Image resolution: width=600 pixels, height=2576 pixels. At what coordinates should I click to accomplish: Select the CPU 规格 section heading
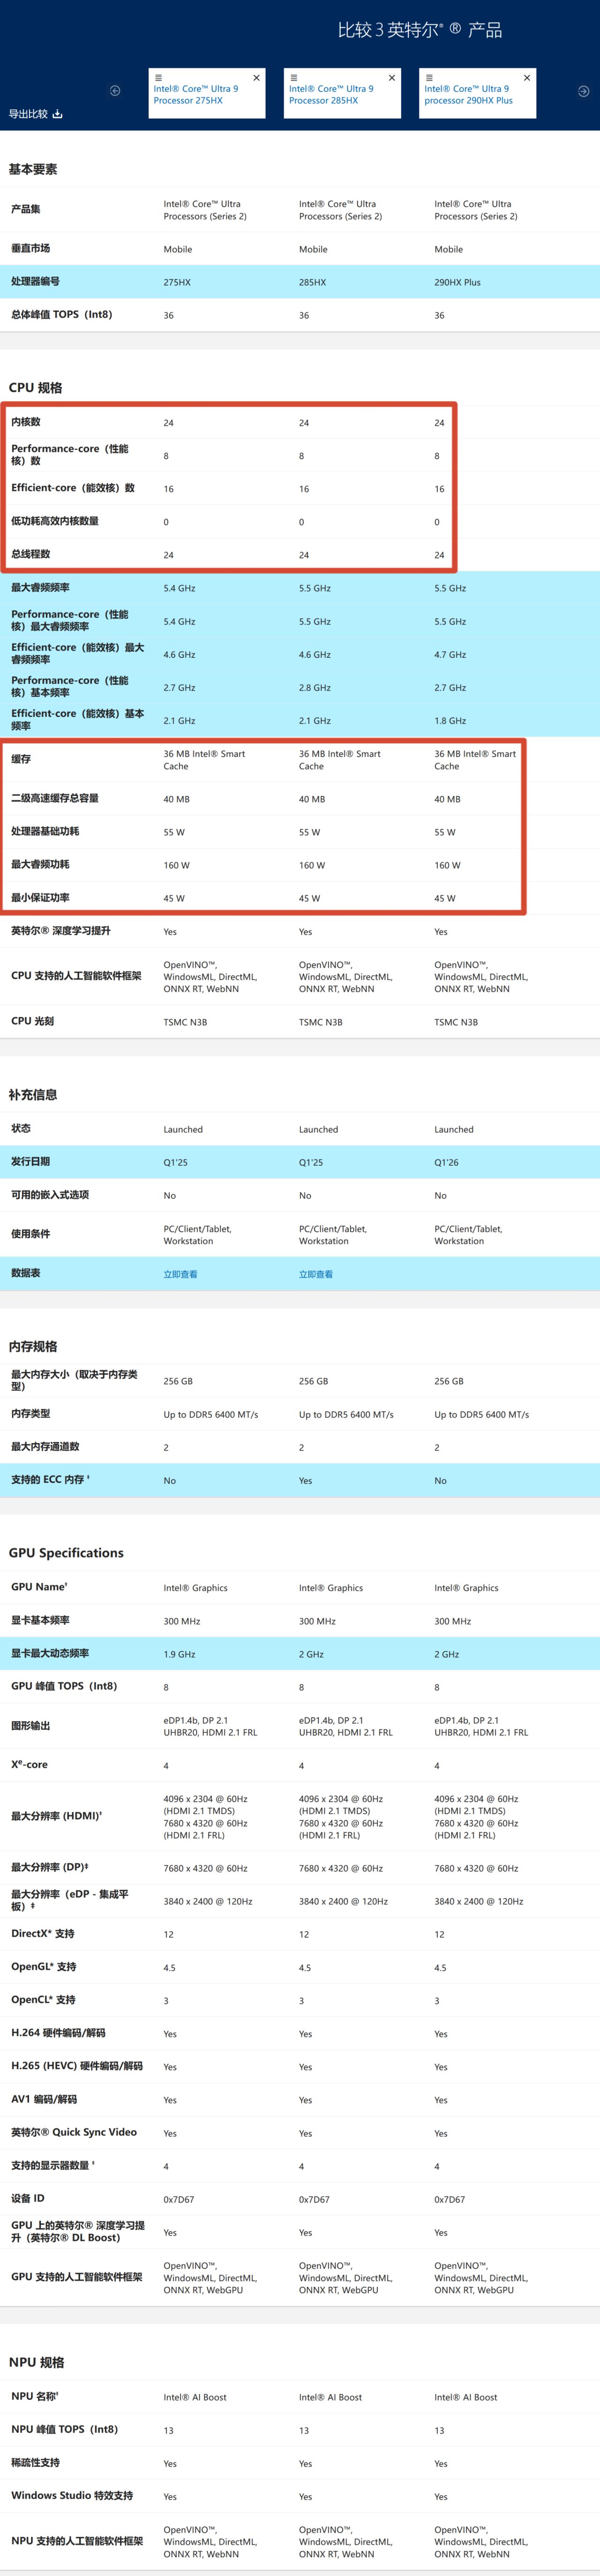click(35, 388)
